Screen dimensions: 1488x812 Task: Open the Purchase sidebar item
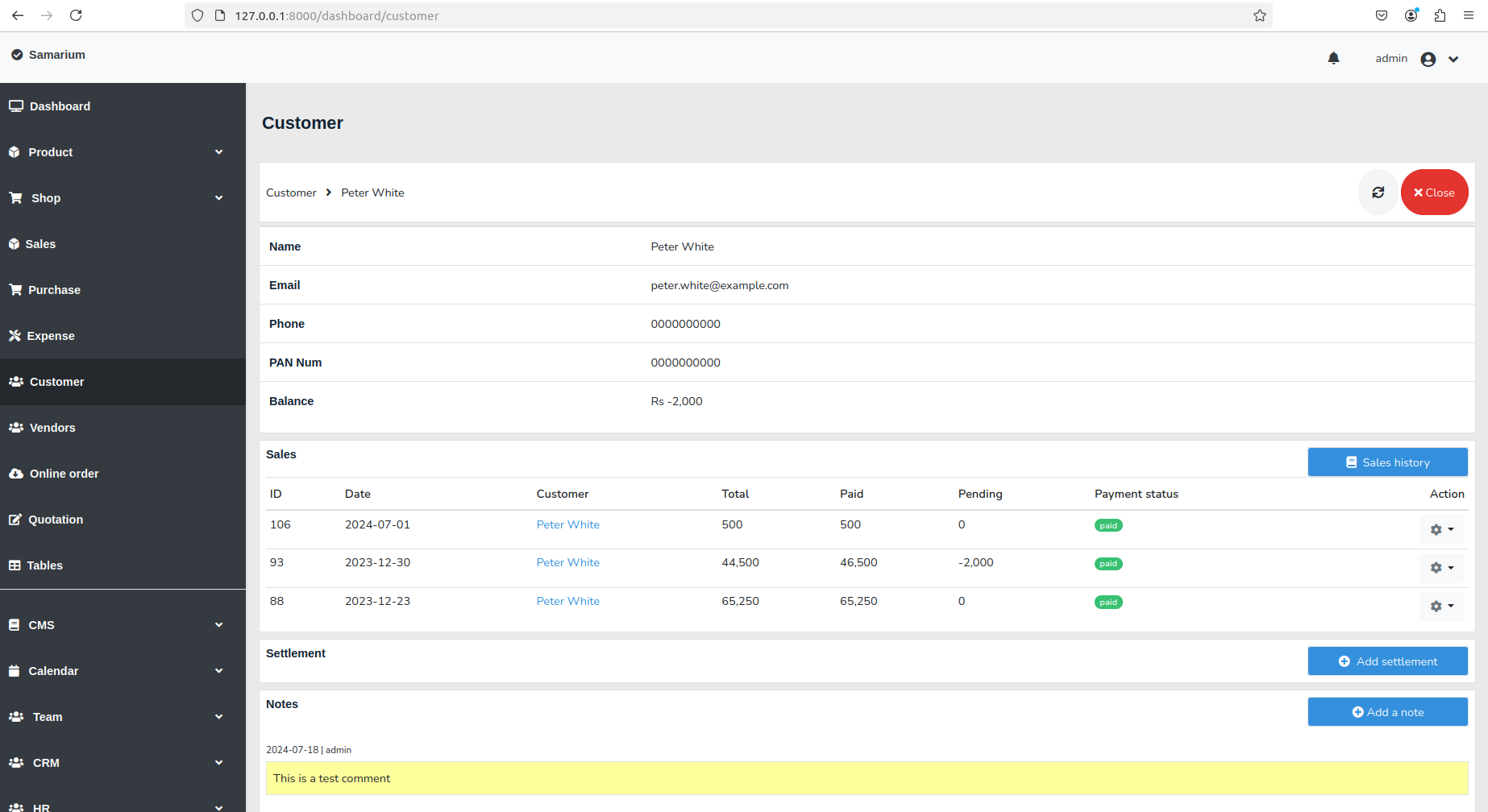pos(123,290)
